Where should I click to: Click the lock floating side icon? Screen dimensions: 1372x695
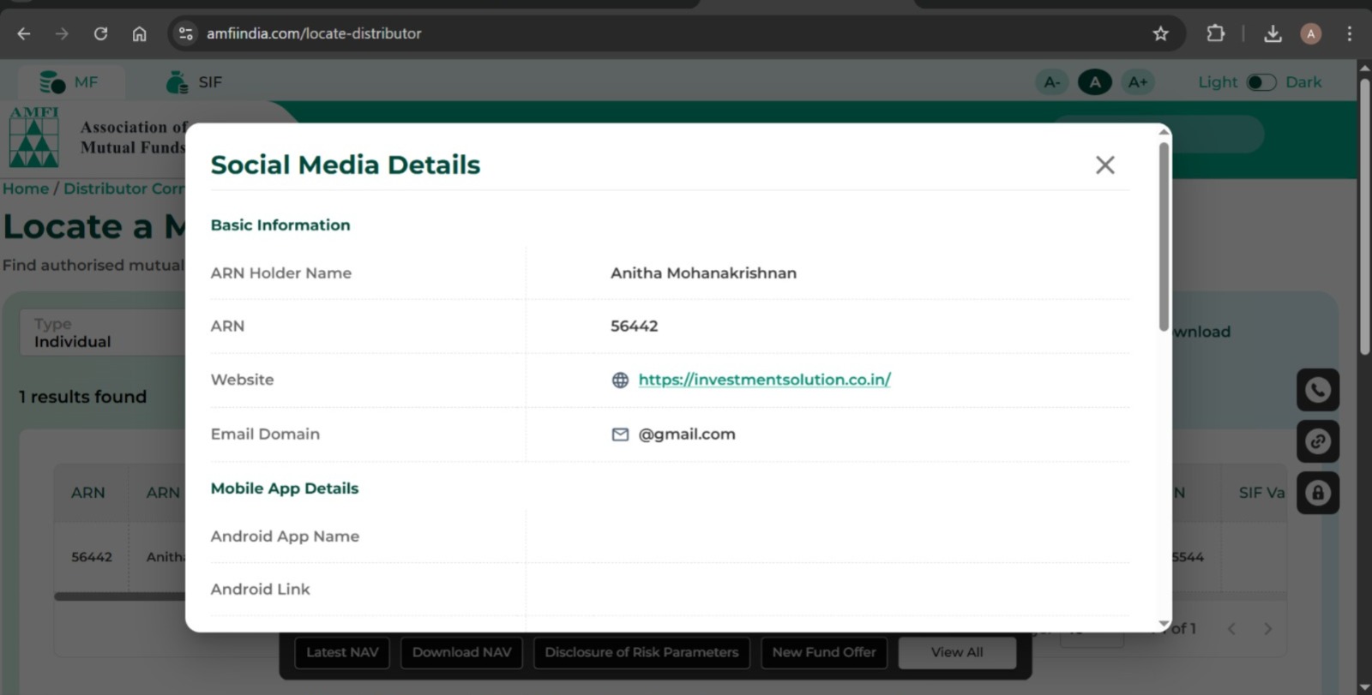tap(1318, 493)
